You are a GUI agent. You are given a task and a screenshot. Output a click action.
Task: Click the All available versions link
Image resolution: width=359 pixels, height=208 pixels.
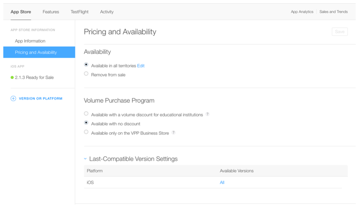(x=222, y=182)
